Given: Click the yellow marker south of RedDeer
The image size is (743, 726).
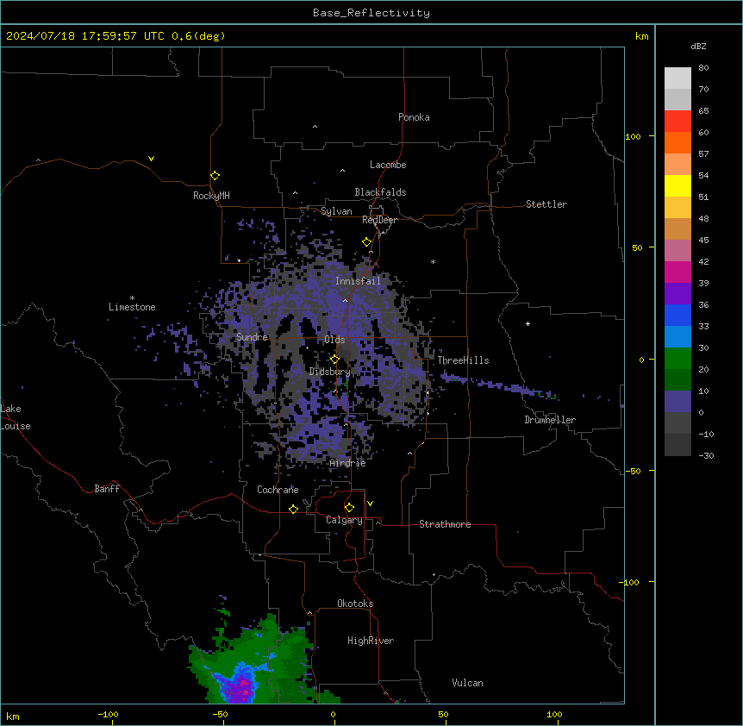Looking at the screenshot, I should 367,242.
